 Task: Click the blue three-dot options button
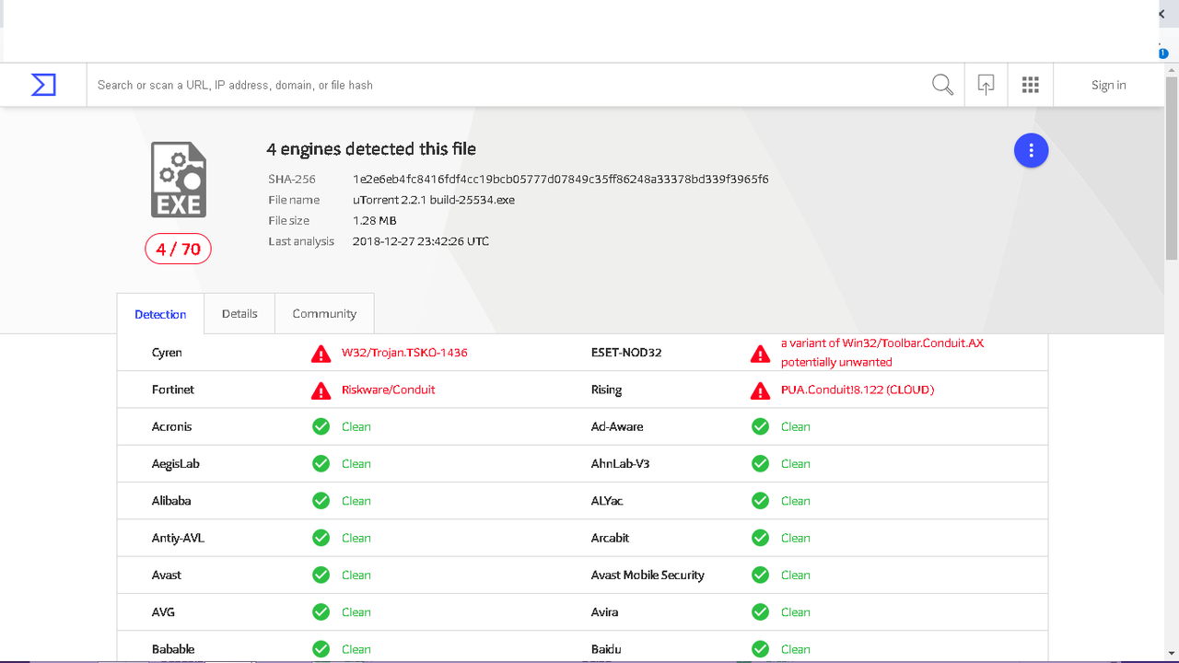1031,150
